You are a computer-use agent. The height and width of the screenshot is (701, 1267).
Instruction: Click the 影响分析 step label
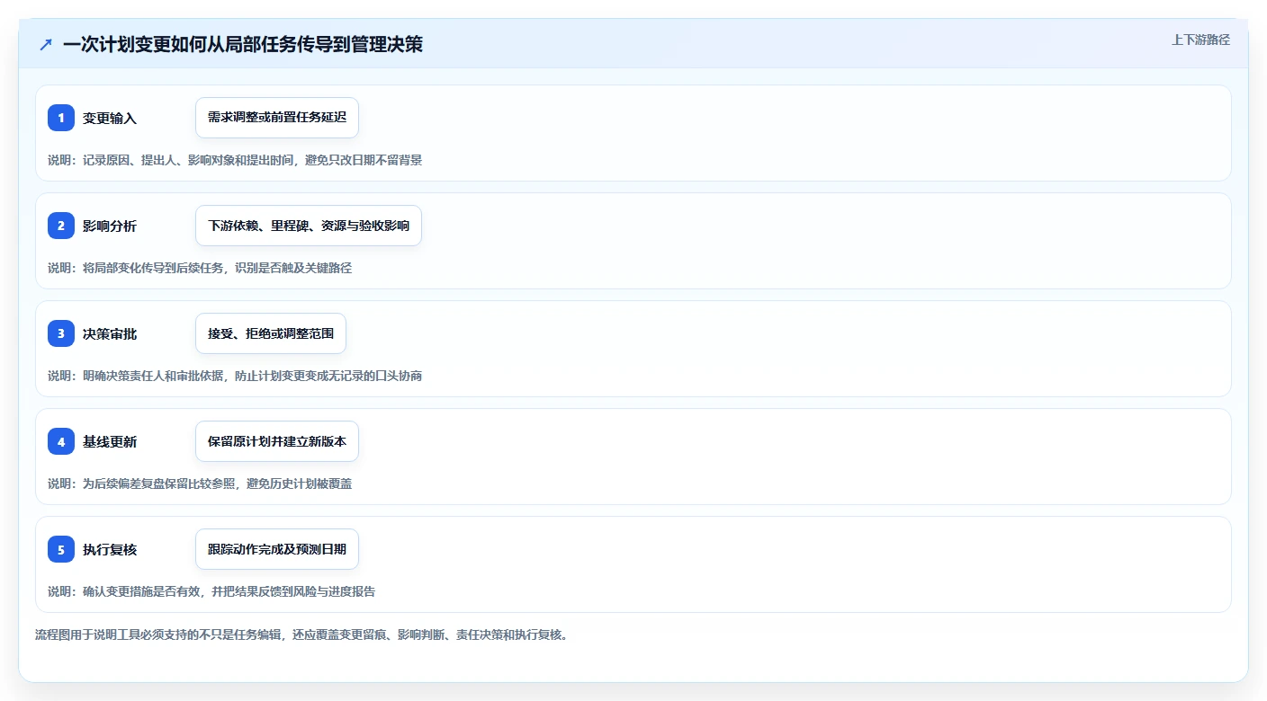[110, 226]
